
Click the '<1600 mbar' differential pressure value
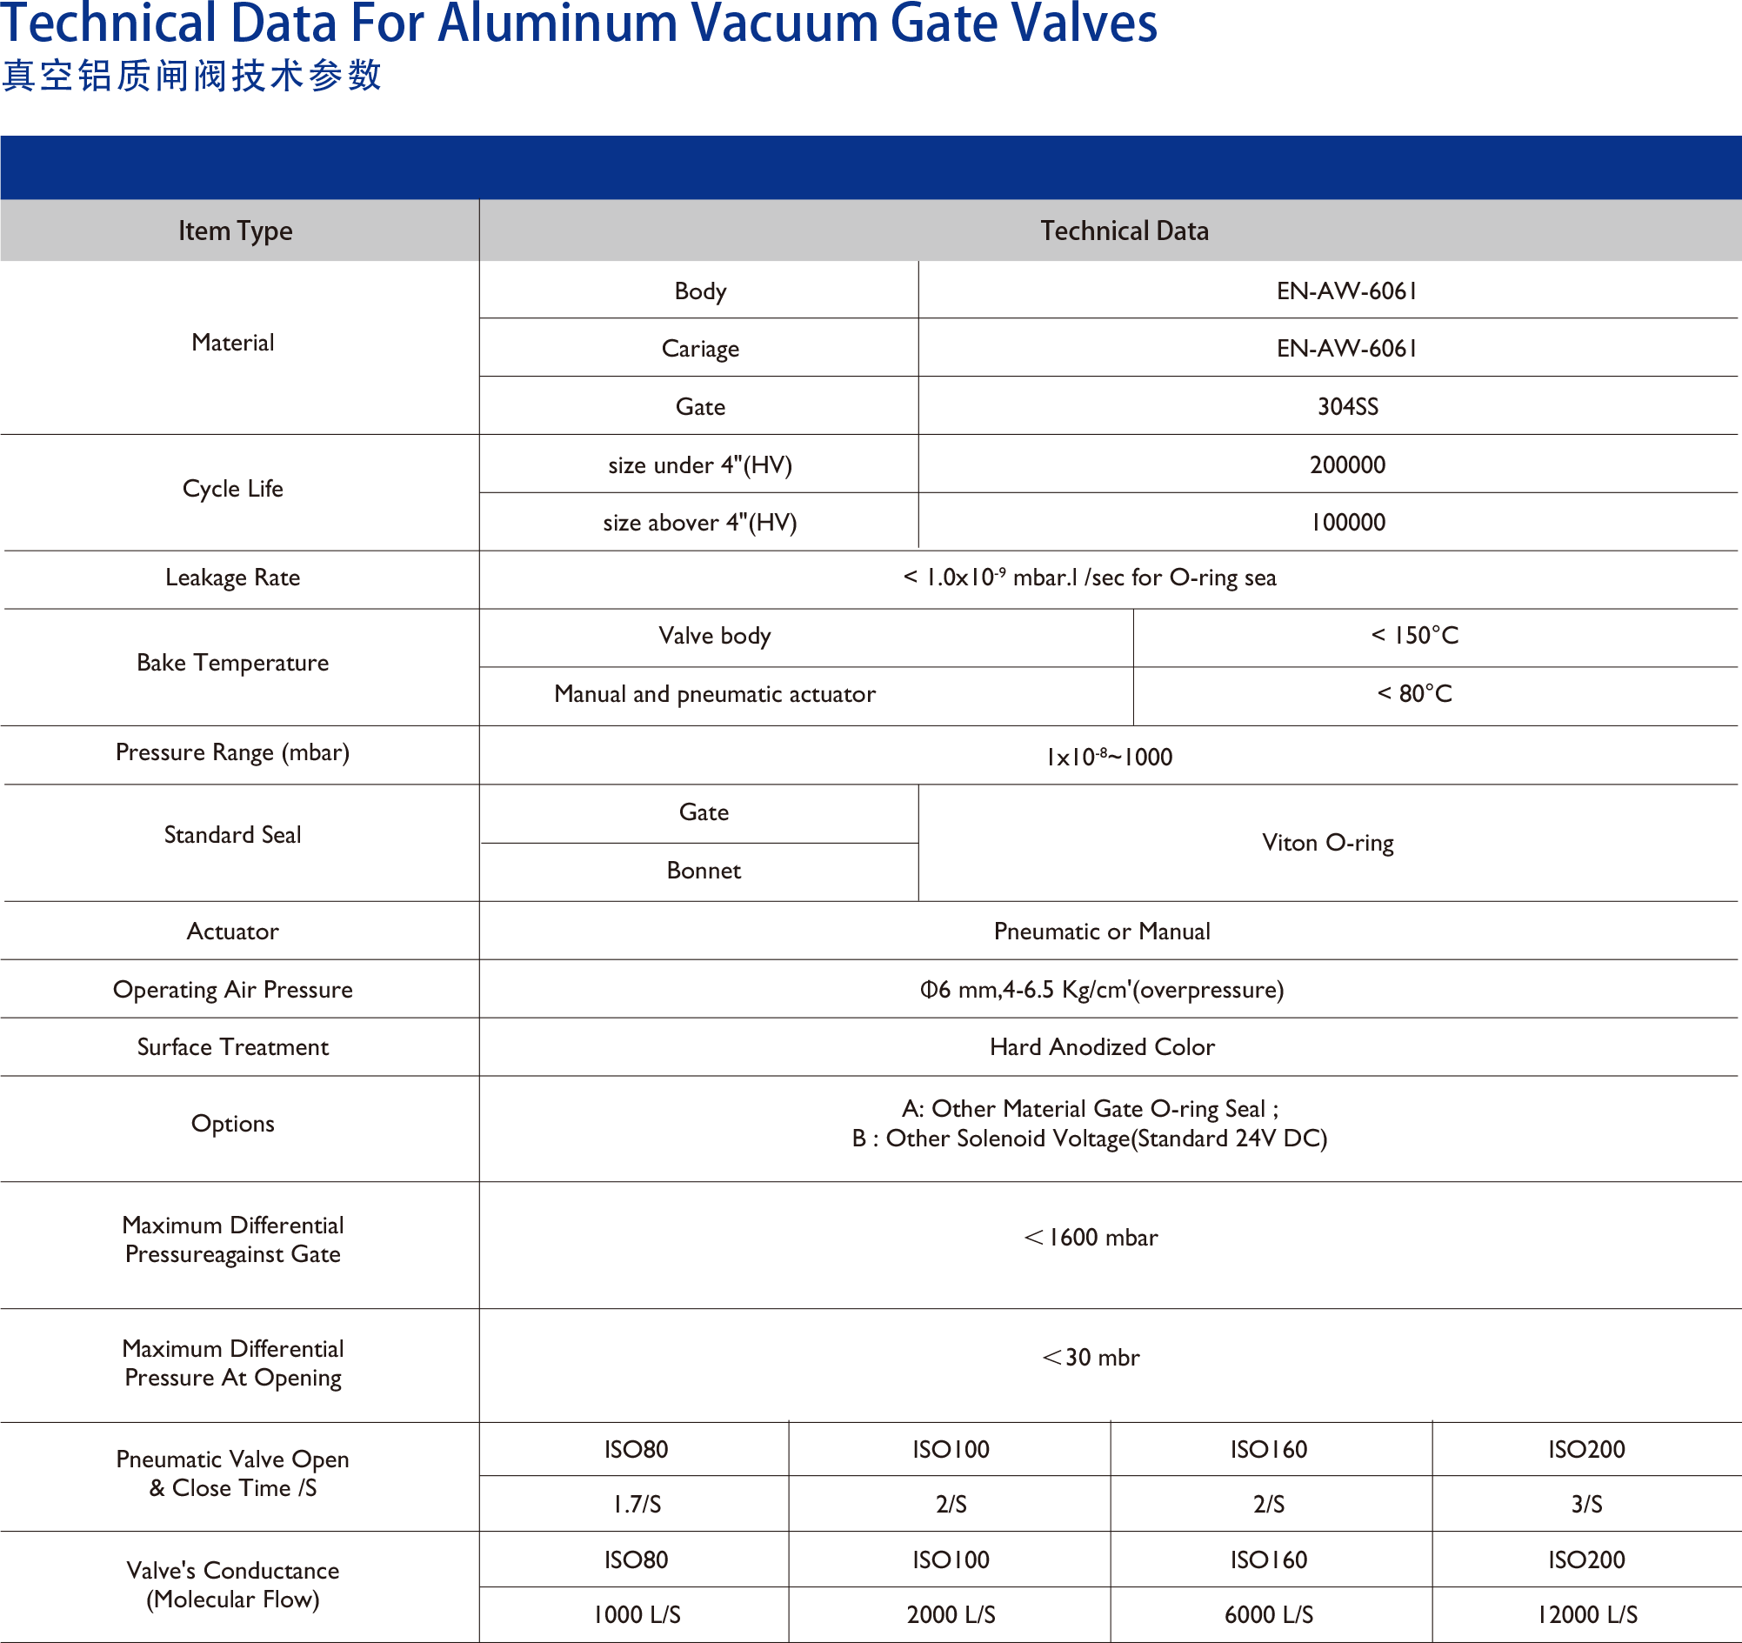tap(1090, 1238)
